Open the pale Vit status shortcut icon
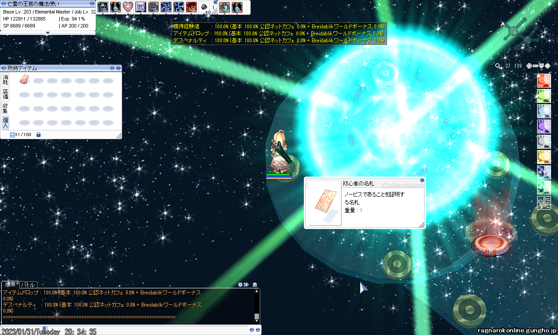 (544, 111)
